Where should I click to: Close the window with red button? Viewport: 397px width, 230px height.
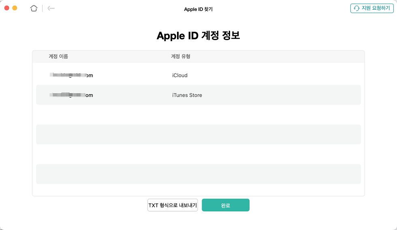pyautogui.click(x=7, y=8)
